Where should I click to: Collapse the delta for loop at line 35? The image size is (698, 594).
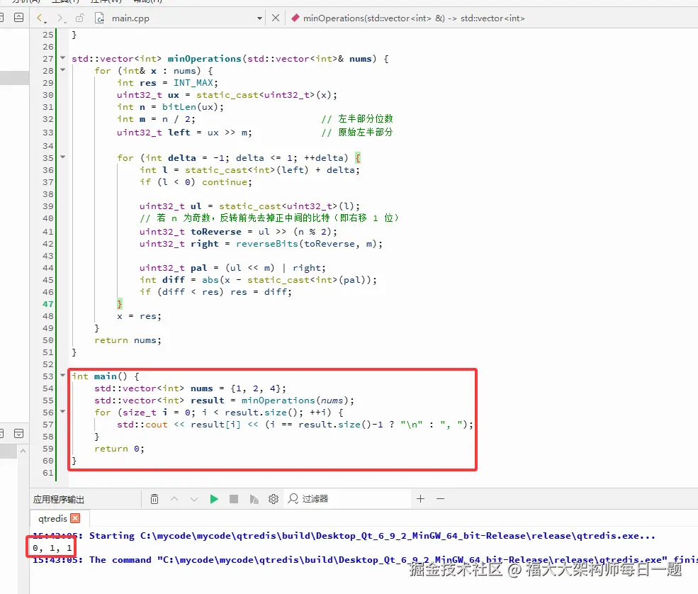coord(63,157)
